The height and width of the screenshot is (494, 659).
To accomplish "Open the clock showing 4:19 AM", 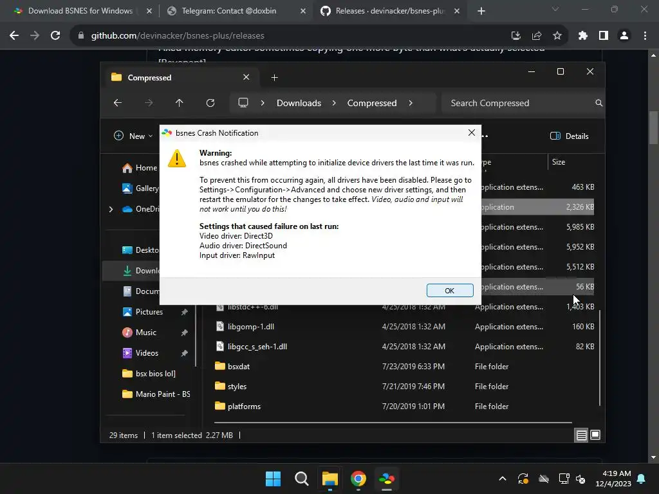I will (613, 479).
